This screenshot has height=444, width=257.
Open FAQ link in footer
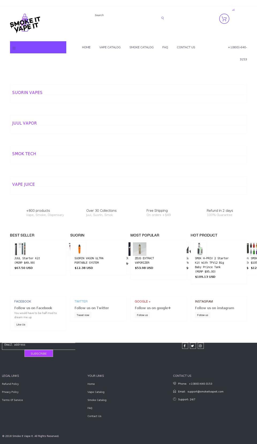[x=90, y=408]
